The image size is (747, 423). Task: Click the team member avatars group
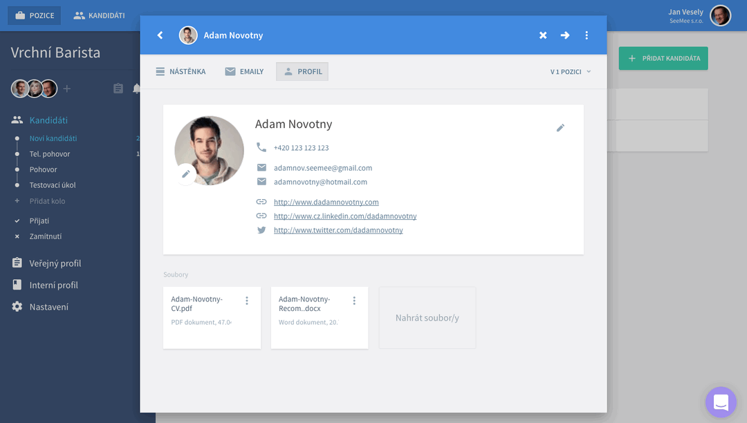(x=35, y=88)
